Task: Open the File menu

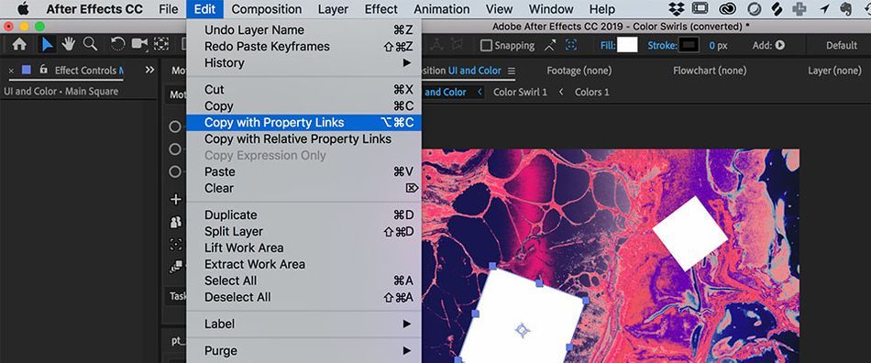Action: (x=169, y=9)
